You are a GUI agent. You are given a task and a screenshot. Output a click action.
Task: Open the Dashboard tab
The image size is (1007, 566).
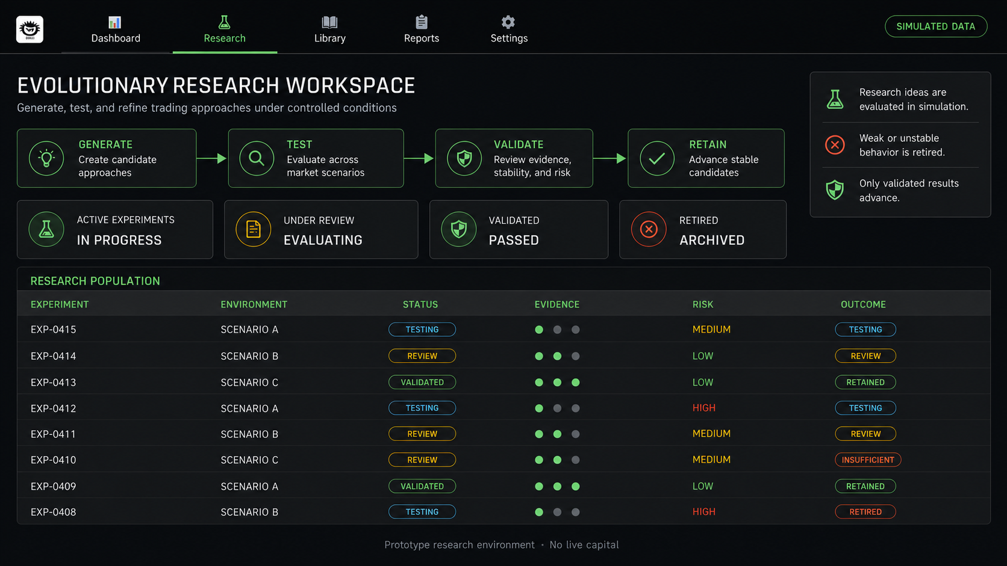click(x=116, y=29)
